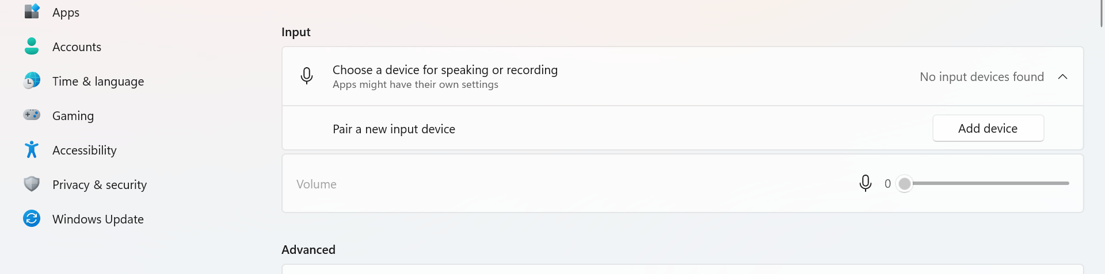This screenshot has width=1105, height=274.
Task: Click the Pair a new input device label
Action: (394, 129)
